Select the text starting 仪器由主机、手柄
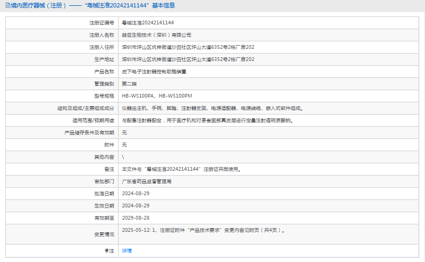 pyautogui.click(x=213, y=108)
